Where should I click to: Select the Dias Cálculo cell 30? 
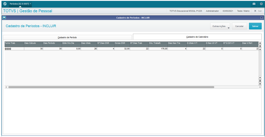(x=33, y=49)
